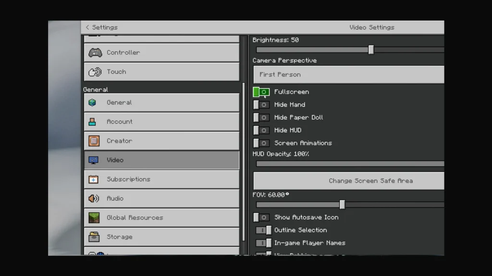This screenshot has height=276, width=492.
Task: Click the Audio speaker icon
Action: (94, 199)
